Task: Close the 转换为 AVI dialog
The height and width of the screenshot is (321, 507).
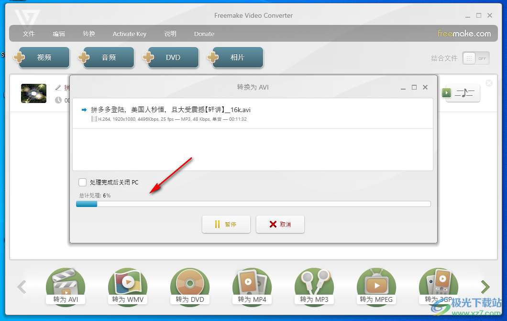Action: 425,87
